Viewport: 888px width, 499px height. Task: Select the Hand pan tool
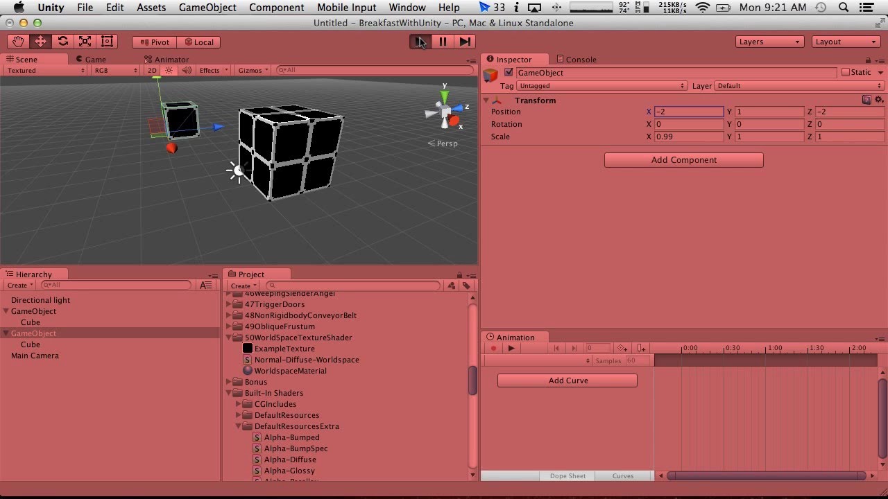click(x=18, y=41)
